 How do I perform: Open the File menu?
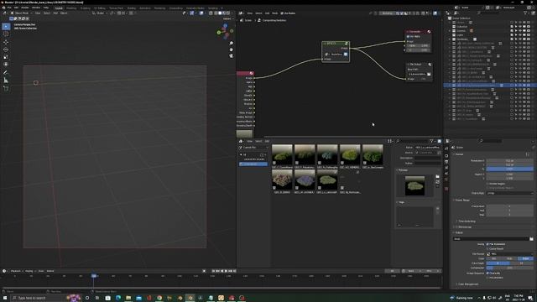(x=9, y=8)
